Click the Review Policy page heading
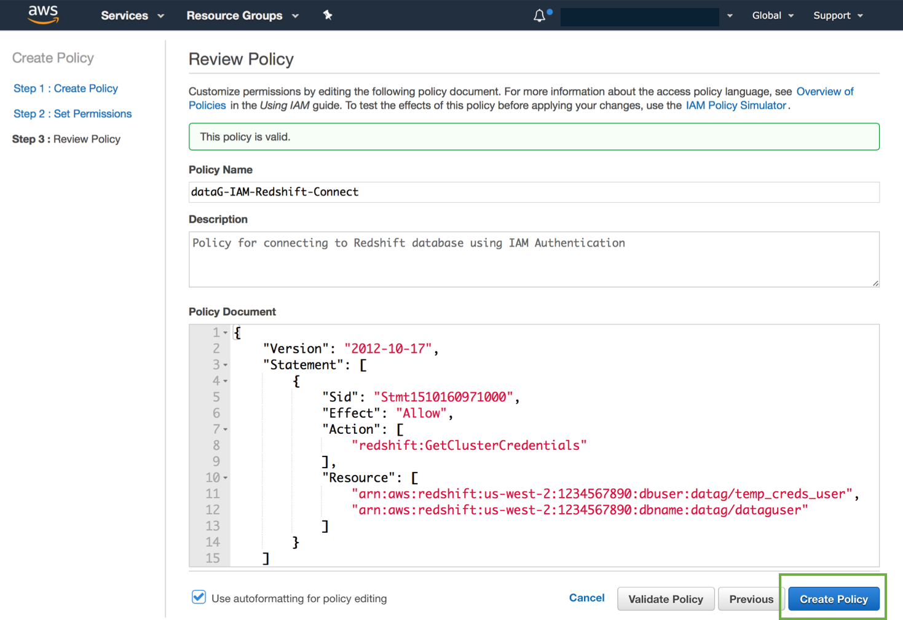 pyautogui.click(x=241, y=59)
